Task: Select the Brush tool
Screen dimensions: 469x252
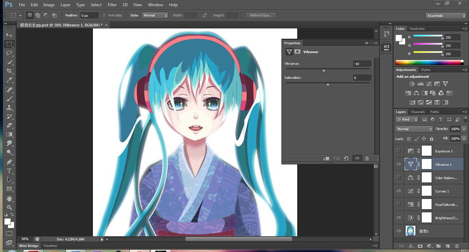Action: (x=9, y=99)
